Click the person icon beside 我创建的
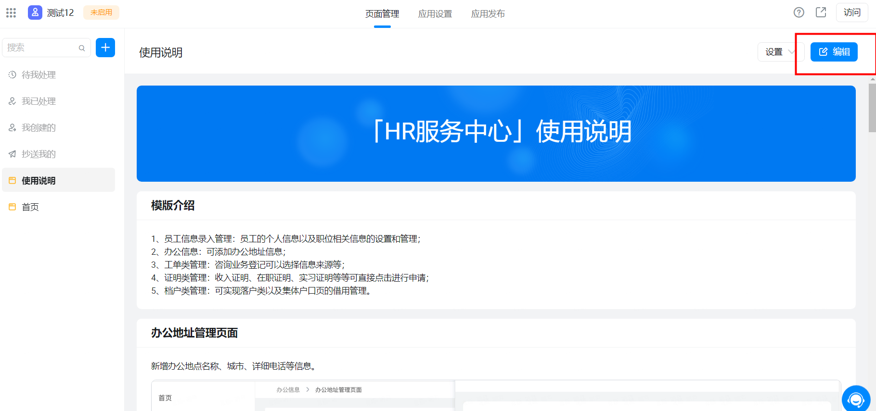 tap(13, 127)
